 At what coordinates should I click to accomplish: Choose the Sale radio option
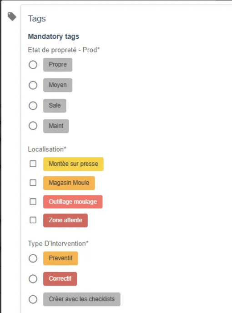(33, 106)
